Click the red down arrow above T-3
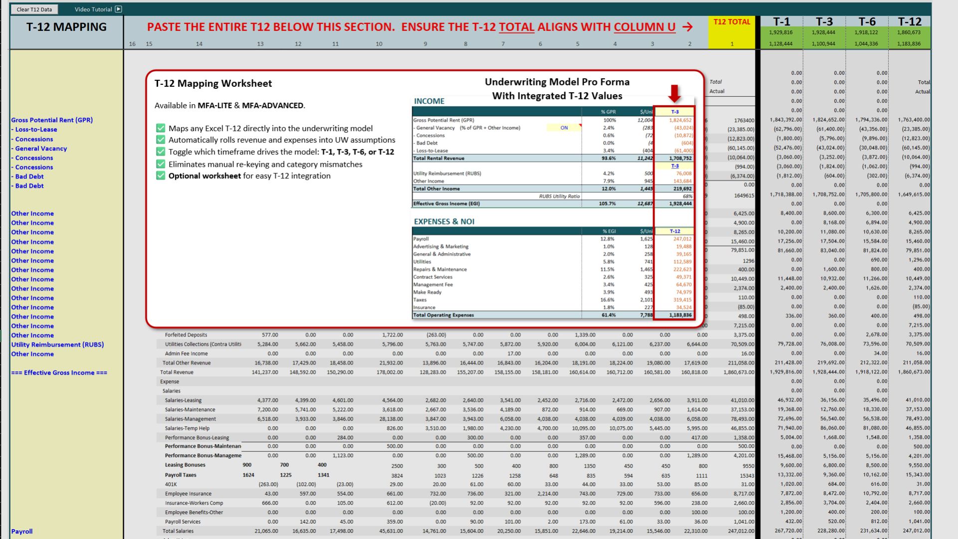 point(674,93)
